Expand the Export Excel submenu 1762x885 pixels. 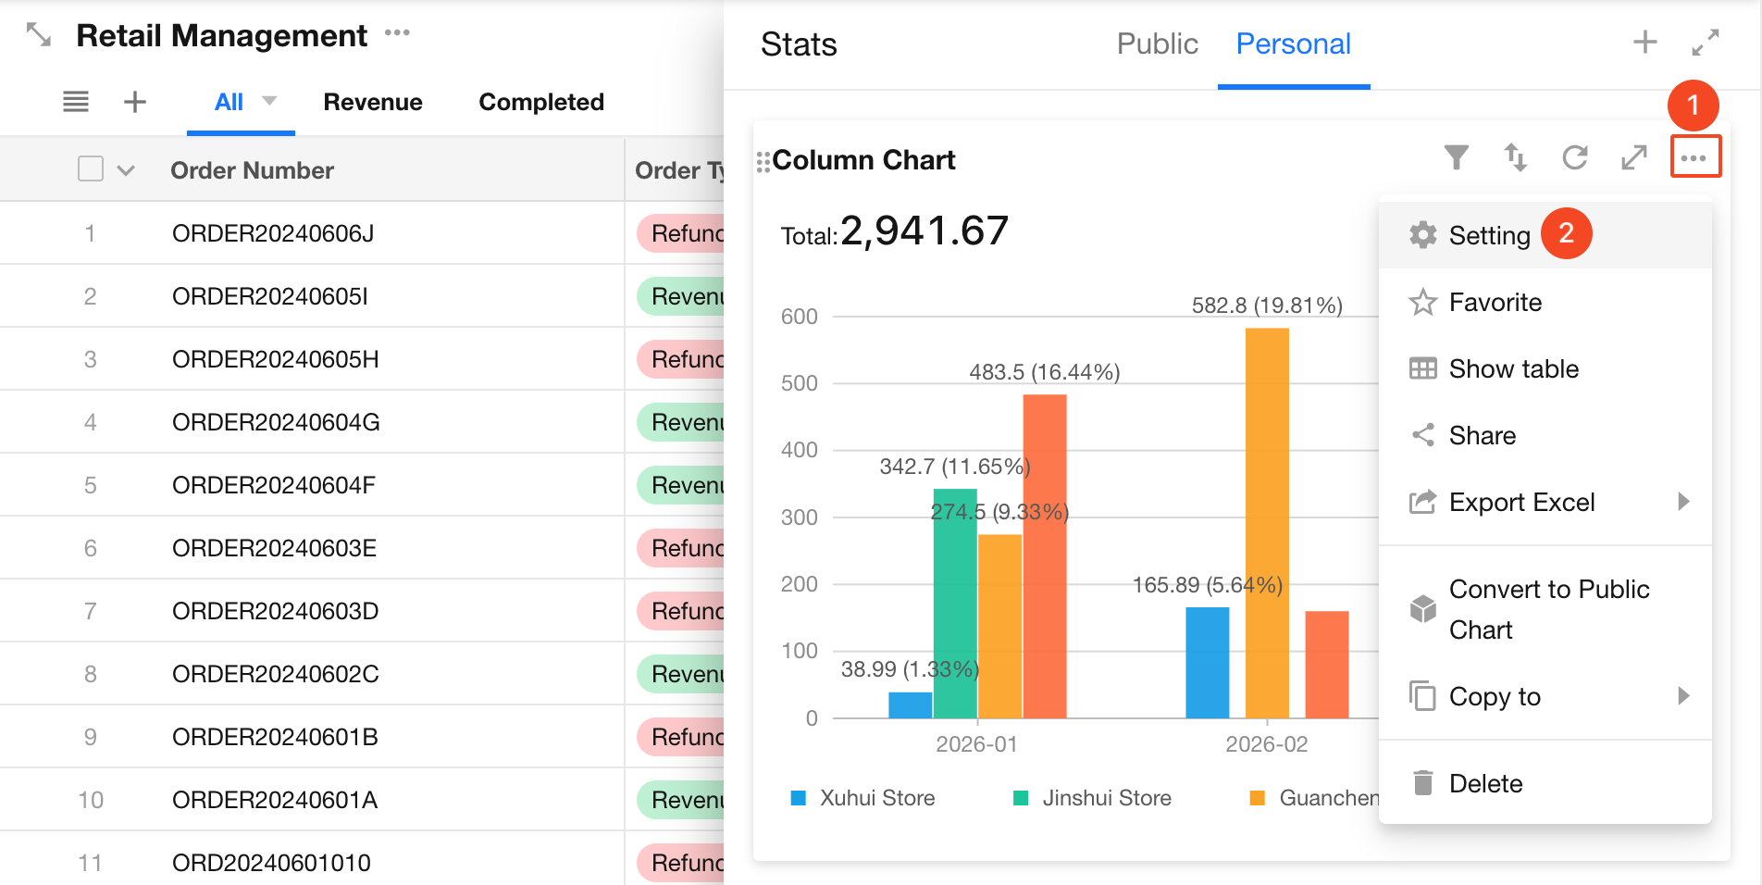[1683, 502]
